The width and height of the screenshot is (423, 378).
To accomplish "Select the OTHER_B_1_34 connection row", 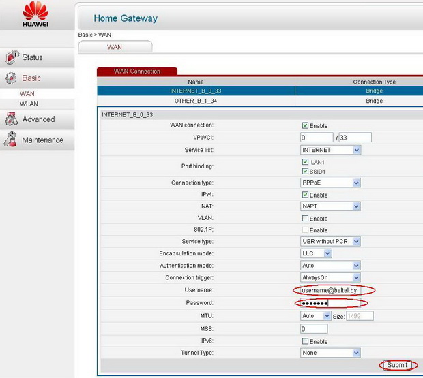I will [x=196, y=101].
